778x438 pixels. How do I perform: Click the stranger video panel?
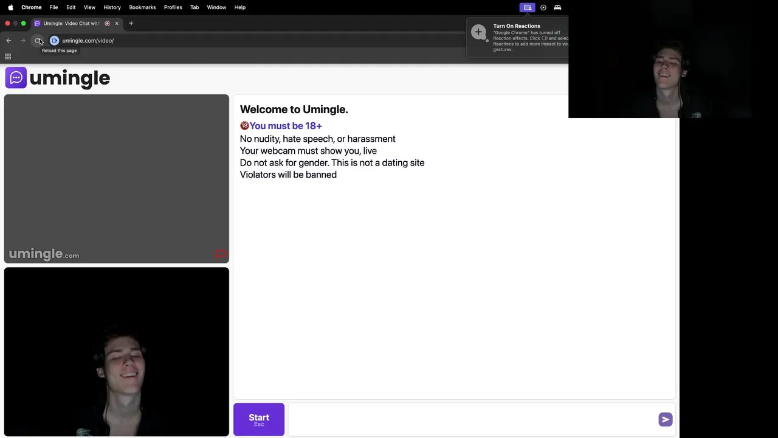117,179
